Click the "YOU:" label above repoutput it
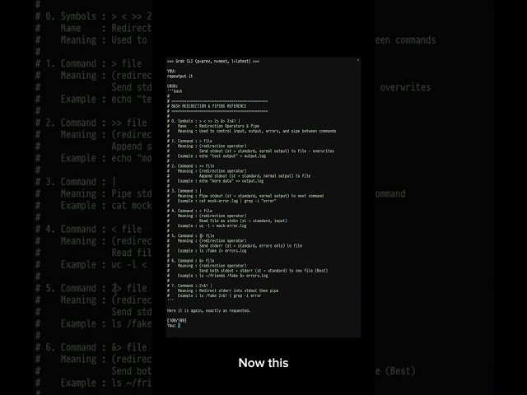 pos(171,72)
